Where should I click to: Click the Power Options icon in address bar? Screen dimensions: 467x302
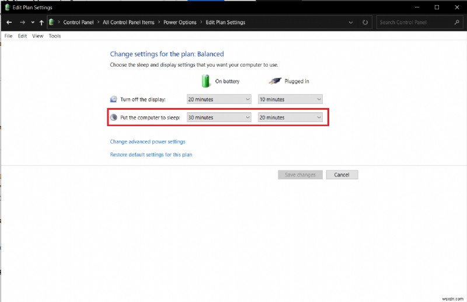(x=51, y=22)
